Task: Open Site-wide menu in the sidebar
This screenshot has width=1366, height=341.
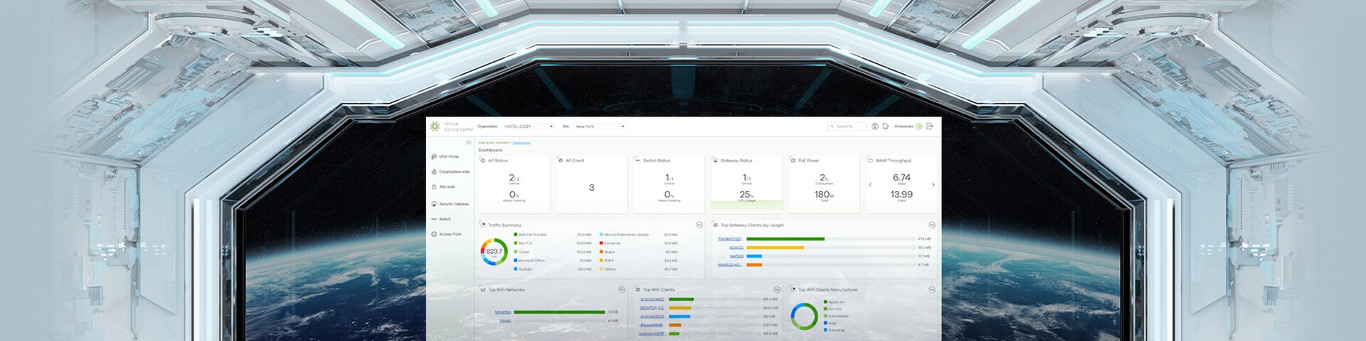Action: 446,187
